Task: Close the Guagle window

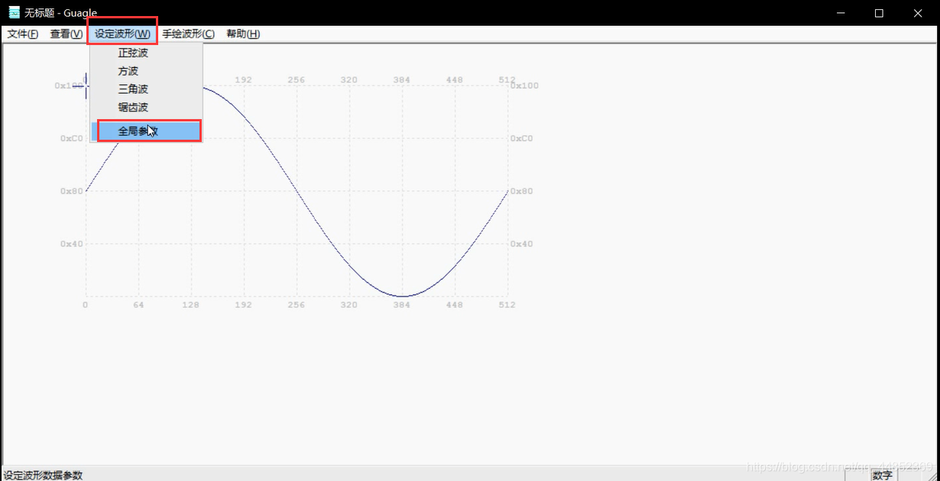Action: tap(918, 13)
